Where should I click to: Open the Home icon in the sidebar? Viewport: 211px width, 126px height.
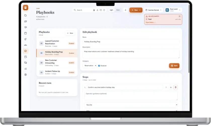[25, 15]
